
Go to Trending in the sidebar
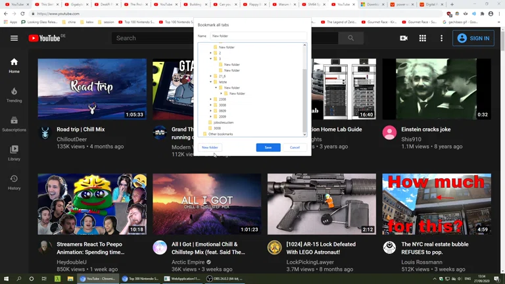pyautogui.click(x=14, y=95)
